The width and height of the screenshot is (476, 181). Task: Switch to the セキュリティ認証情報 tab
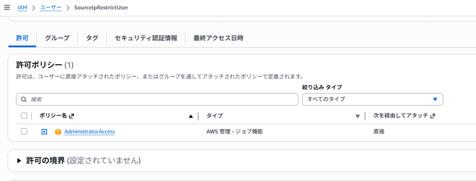146,38
